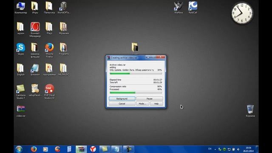
Task: Select the Plays folder icon
Action: coord(49,28)
